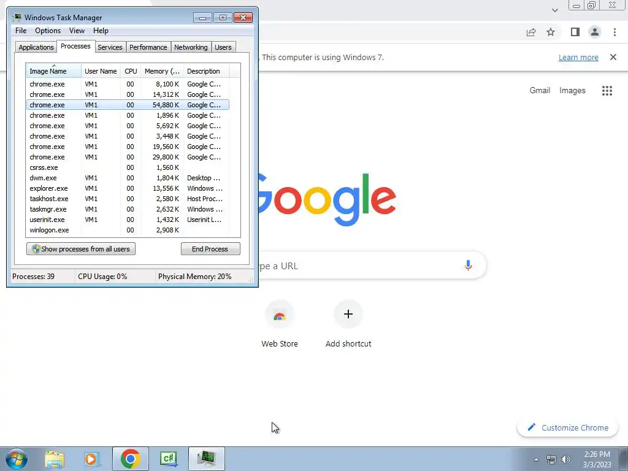The width and height of the screenshot is (628, 471).
Task: Open Task Manager View menu
Action: click(77, 31)
